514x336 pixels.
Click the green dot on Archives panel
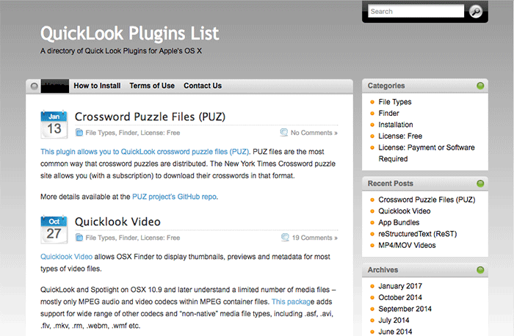pos(480,270)
